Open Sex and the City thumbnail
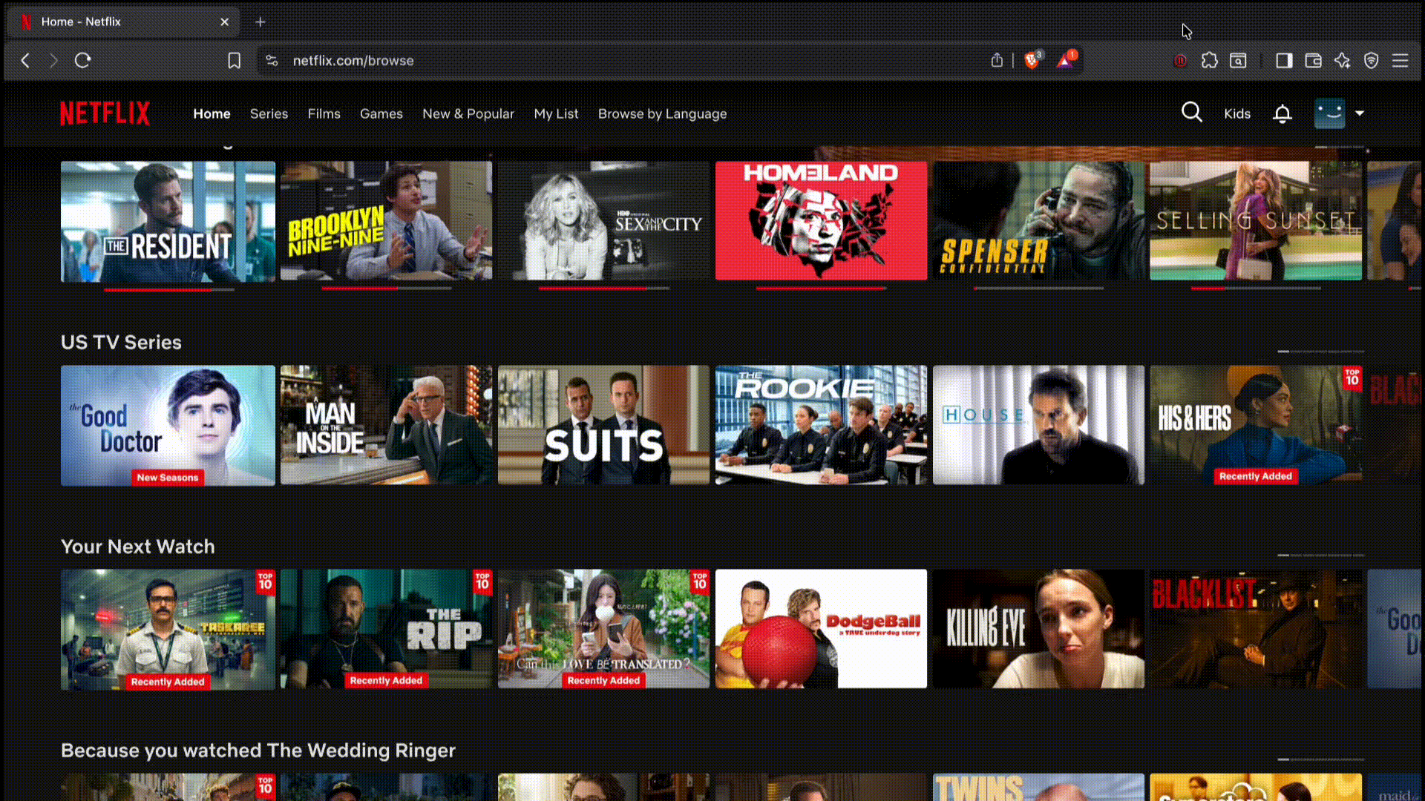The height and width of the screenshot is (801, 1425). tap(603, 221)
